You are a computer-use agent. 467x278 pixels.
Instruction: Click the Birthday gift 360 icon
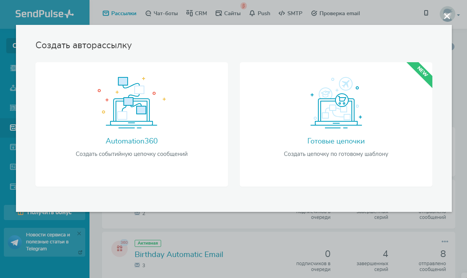click(x=119, y=248)
